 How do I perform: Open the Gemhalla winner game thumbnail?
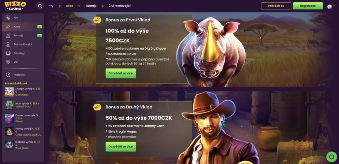(x=10, y=92)
